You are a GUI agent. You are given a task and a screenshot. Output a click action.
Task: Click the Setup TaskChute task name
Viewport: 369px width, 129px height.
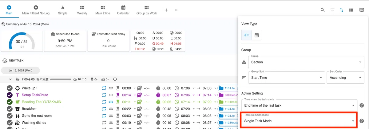[35, 95]
